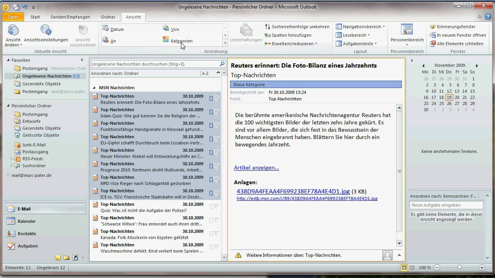Click Spalten hinzufügen
The height and width of the screenshot is (278, 495).
tap(288, 35)
